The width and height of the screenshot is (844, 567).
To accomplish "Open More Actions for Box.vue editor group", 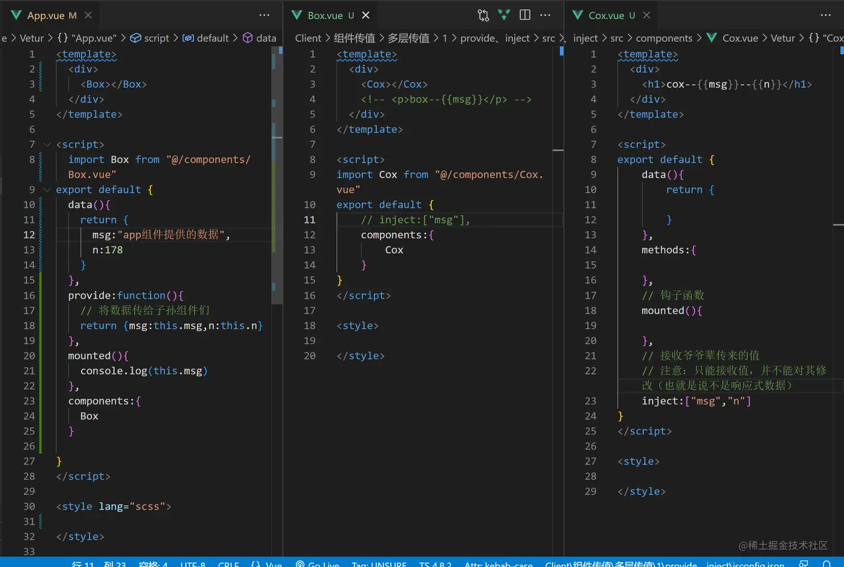I will point(545,15).
